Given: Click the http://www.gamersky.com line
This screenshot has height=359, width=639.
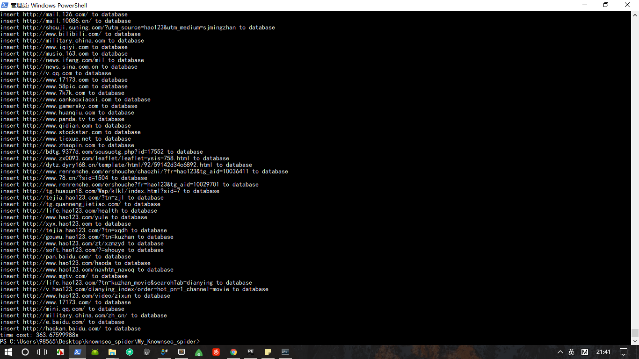Looking at the screenshot, I should click(x=69, y=106).
